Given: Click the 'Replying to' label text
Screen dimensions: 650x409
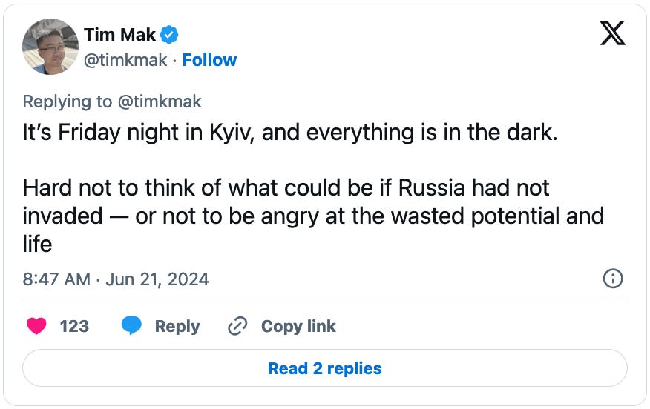Looking at the screenshot, I should pyautogui.click(x=68, y=101).
